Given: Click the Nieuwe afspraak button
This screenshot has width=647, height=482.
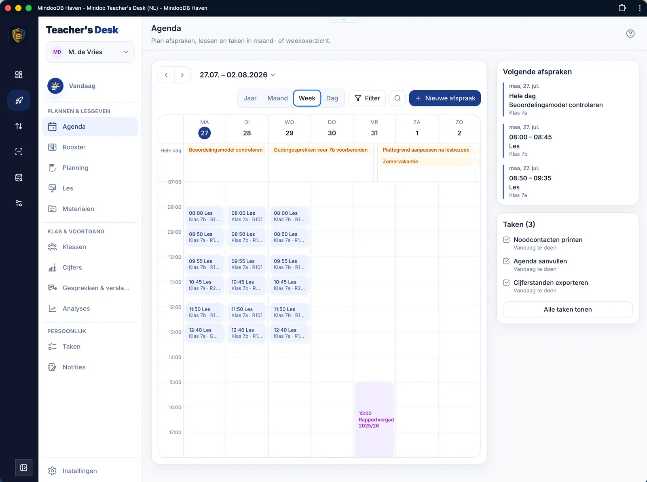Looking at the screenshot, I should point(445,98).
